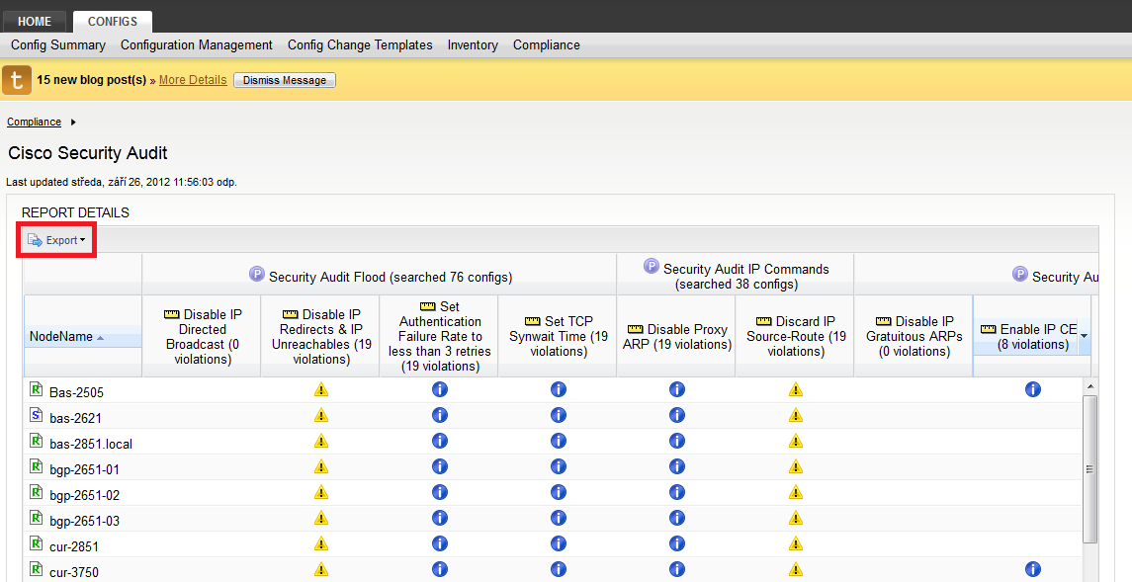Viewport: 1132px width, 582px height.
Task: Open the Inventory menu item
Action: [x=473, y=45]
